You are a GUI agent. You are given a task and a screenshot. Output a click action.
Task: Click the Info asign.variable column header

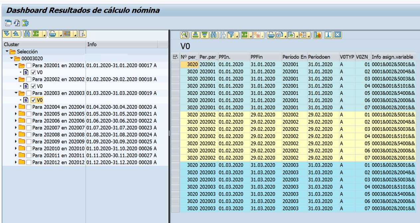coord(393,56)
